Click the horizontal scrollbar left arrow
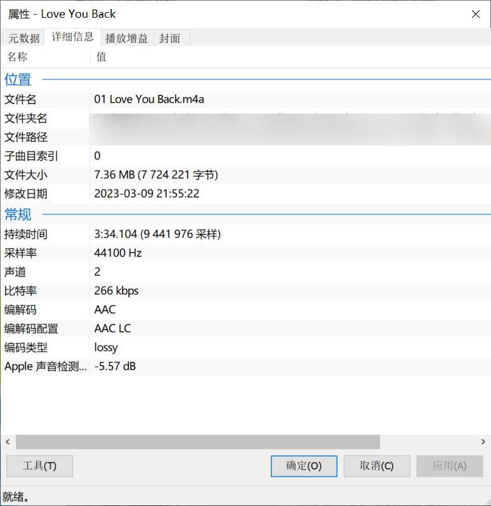Image resolution: width=491 pixels, height=506 pixels. coord(8,442)
